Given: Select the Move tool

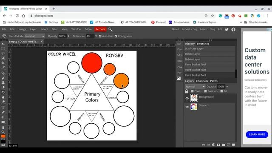Looking at the screenshot, I should (3, 44).
